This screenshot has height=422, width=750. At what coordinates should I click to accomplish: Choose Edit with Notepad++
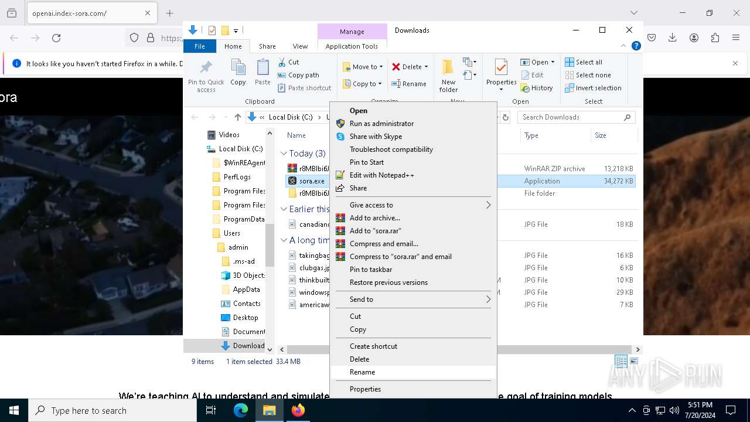tap(414, 175)
